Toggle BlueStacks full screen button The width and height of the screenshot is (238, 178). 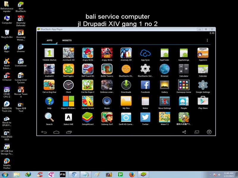(197, 132)
